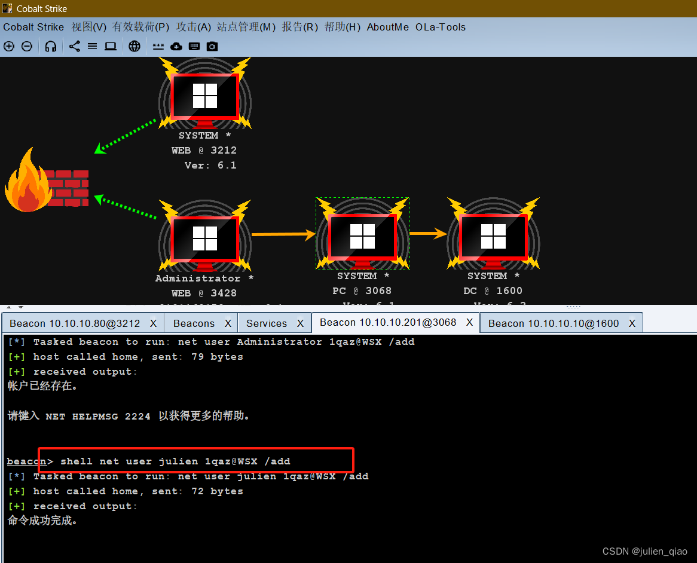
Task: Click the split pane divider handle
Action: point(573,307)
